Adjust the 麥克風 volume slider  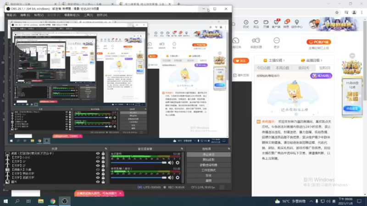(x=139, y=178)
